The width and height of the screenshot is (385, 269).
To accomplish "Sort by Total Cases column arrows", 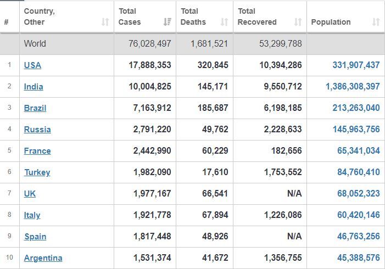I will point(168,22).
